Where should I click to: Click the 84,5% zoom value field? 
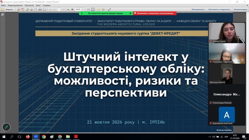(78, 9)
